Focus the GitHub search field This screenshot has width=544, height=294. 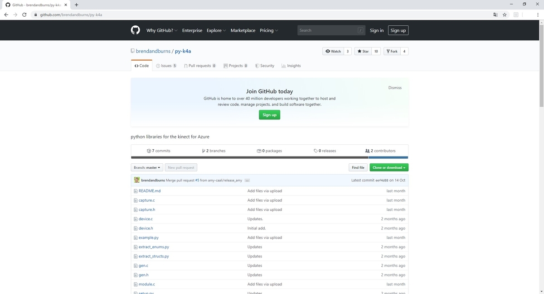331,30
